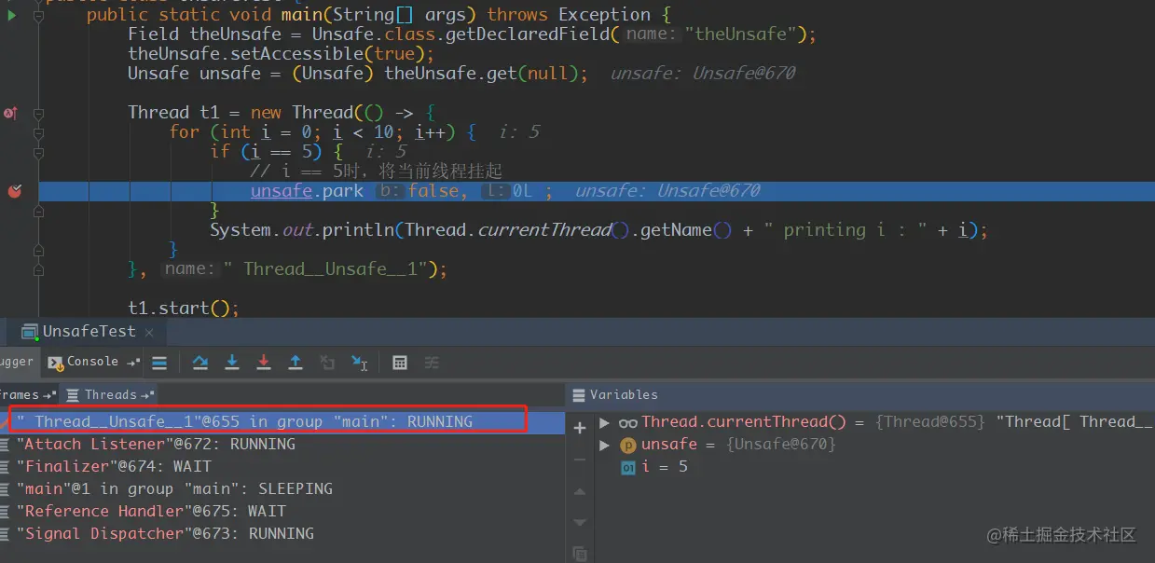Screen dimensions: 1155x563
Task: Close the UnsafeTest debug tab
Action: click(149, 331)
